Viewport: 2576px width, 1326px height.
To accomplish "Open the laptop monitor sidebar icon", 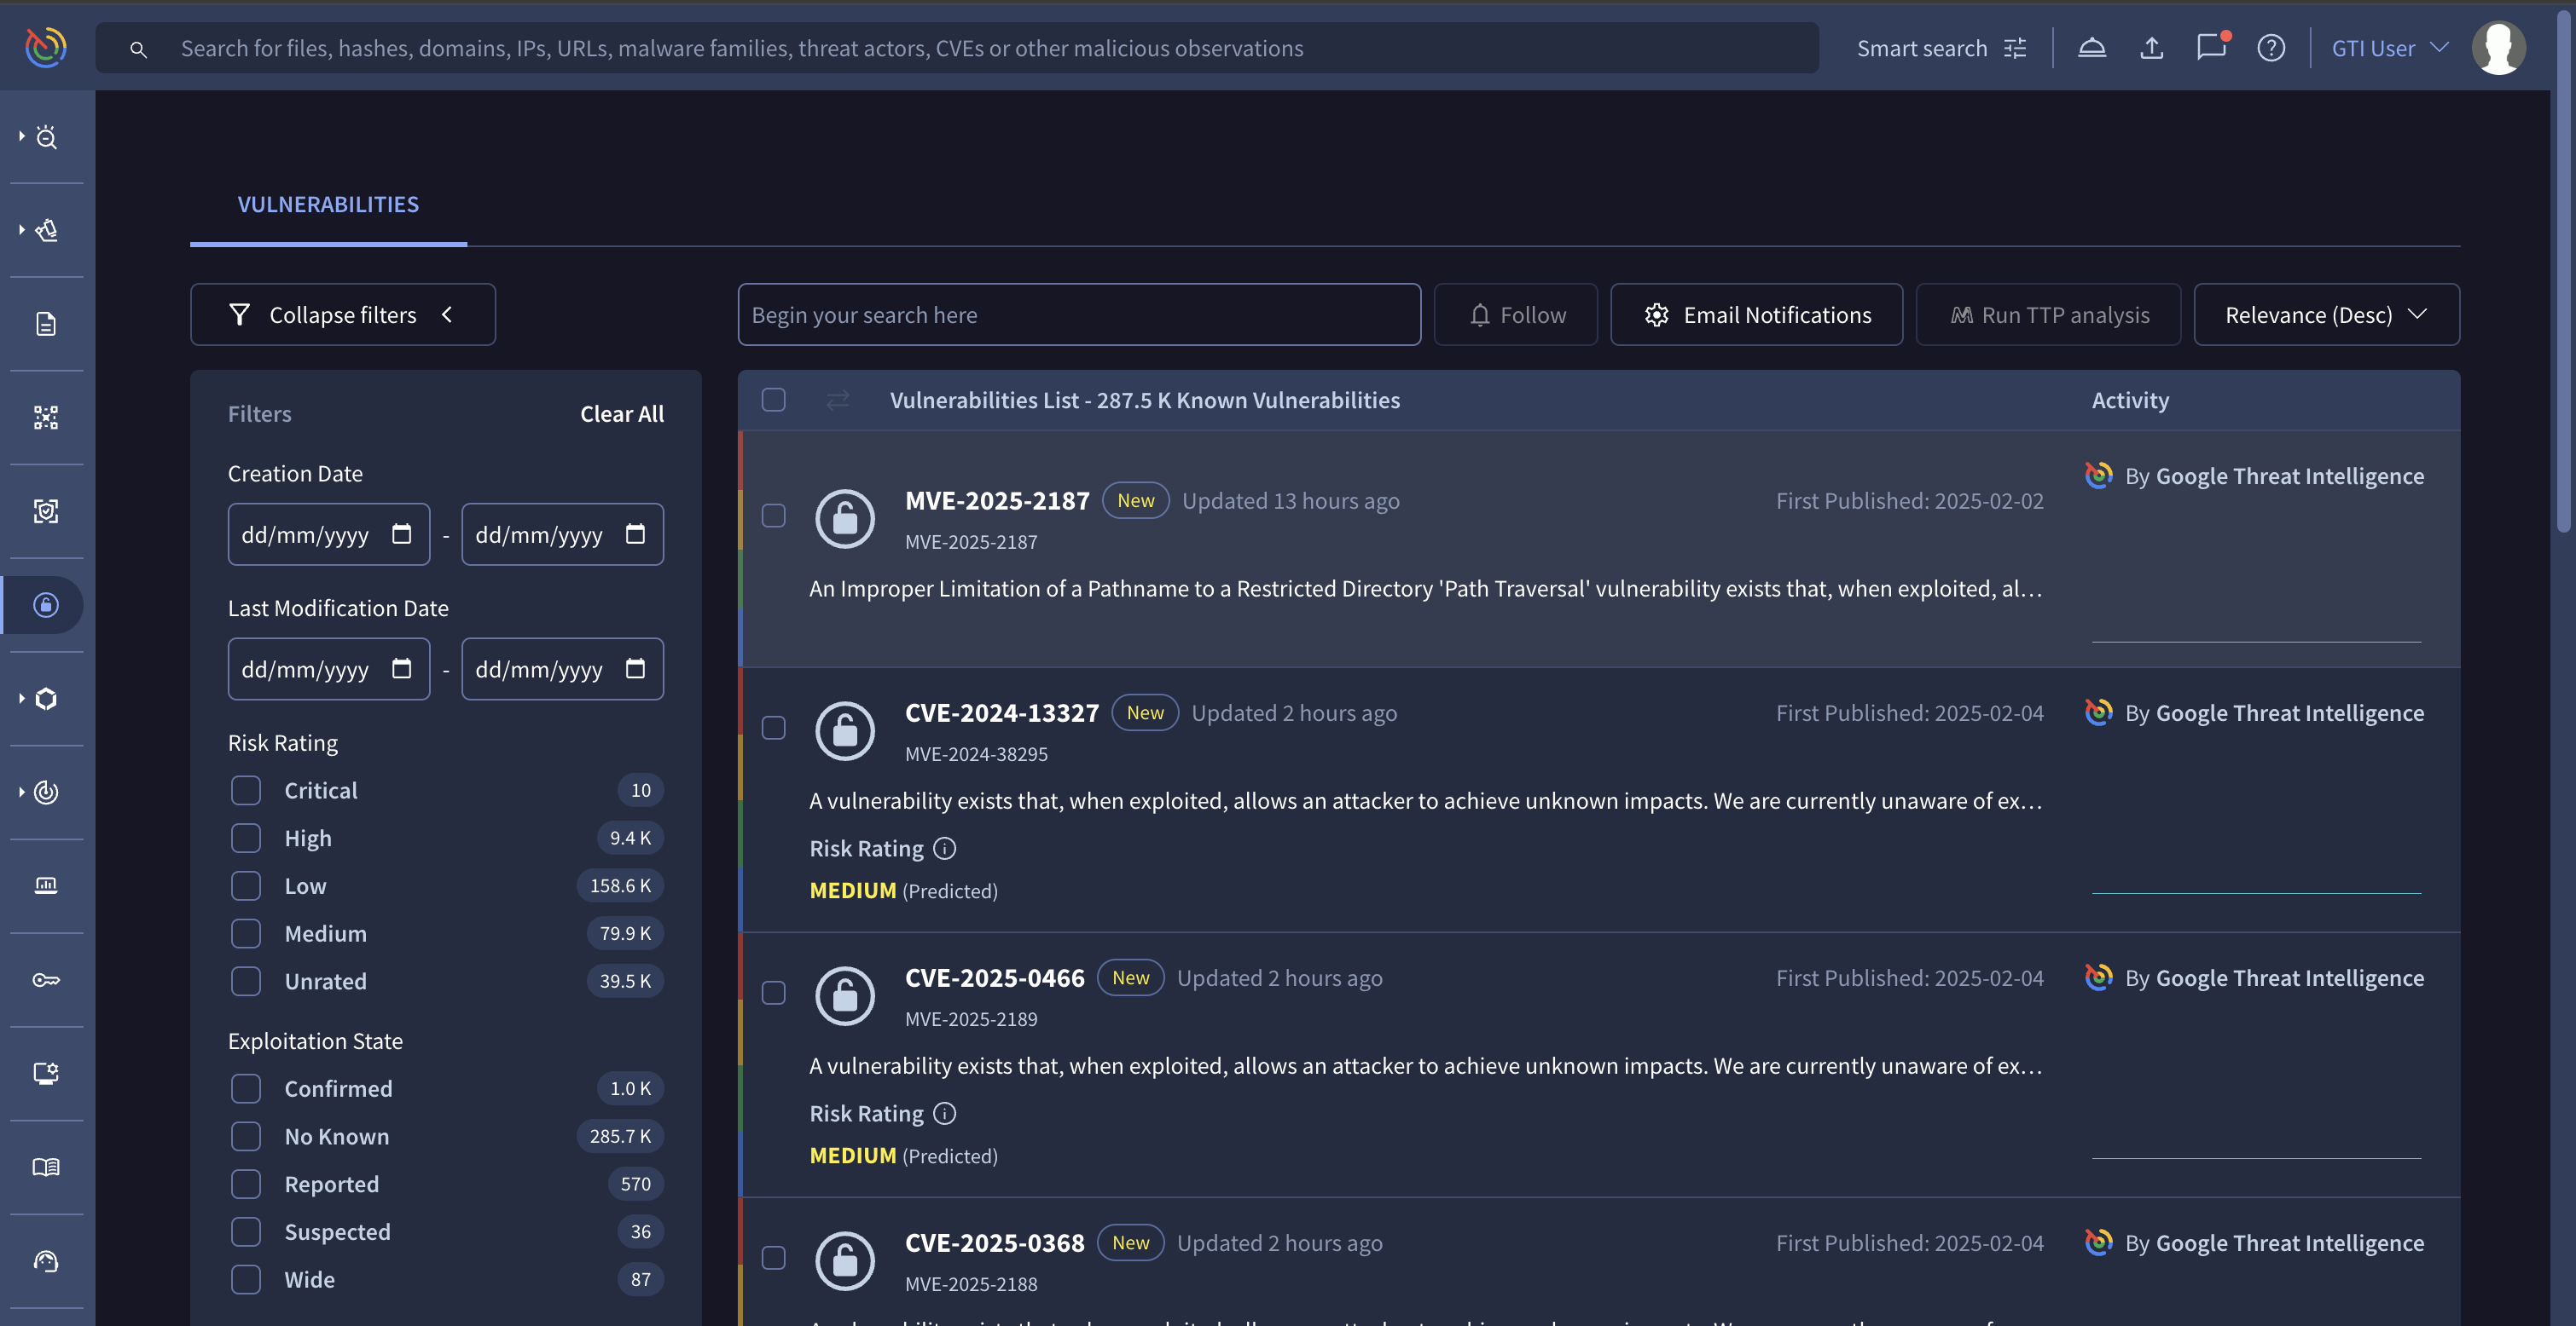I will [x=46, y=885].
